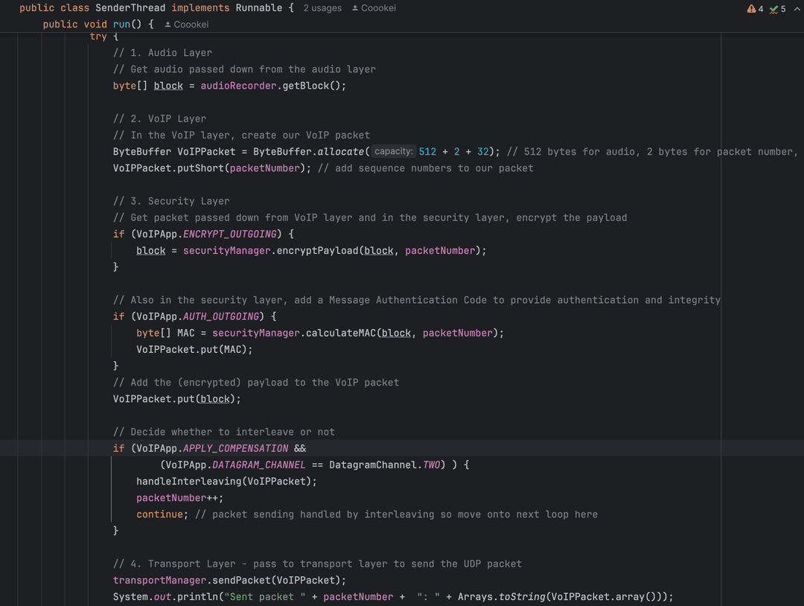Click the Coookei author hint after run()
The height and width of the screenshot is (606, 804).
[191, 25]
